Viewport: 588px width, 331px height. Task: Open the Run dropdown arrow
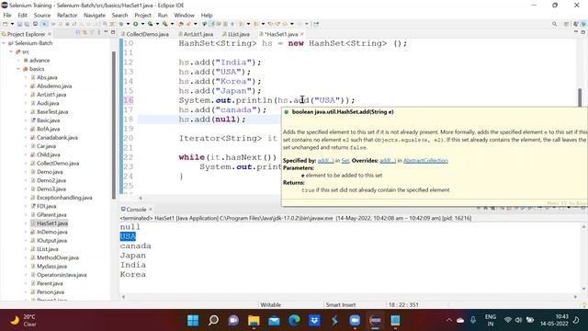[x=142, y=24]
